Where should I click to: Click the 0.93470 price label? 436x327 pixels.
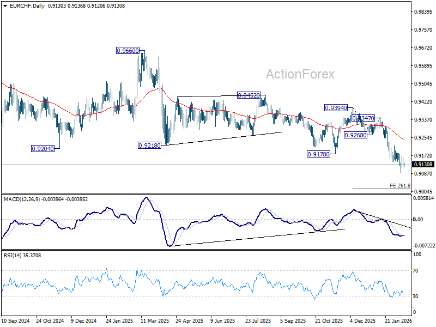363,118
